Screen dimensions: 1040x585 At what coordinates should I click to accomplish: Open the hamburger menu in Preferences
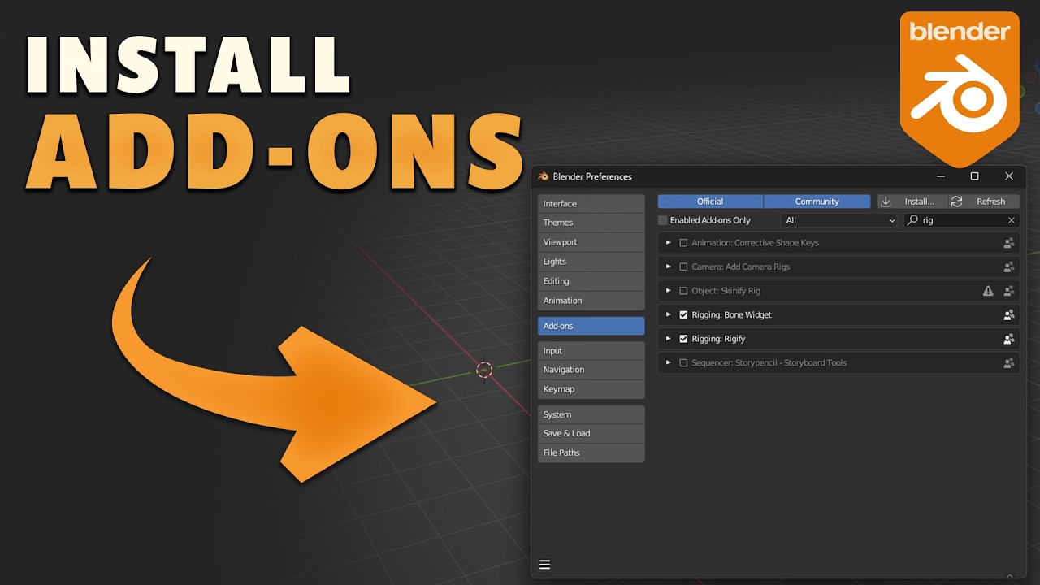click(545, 565)
